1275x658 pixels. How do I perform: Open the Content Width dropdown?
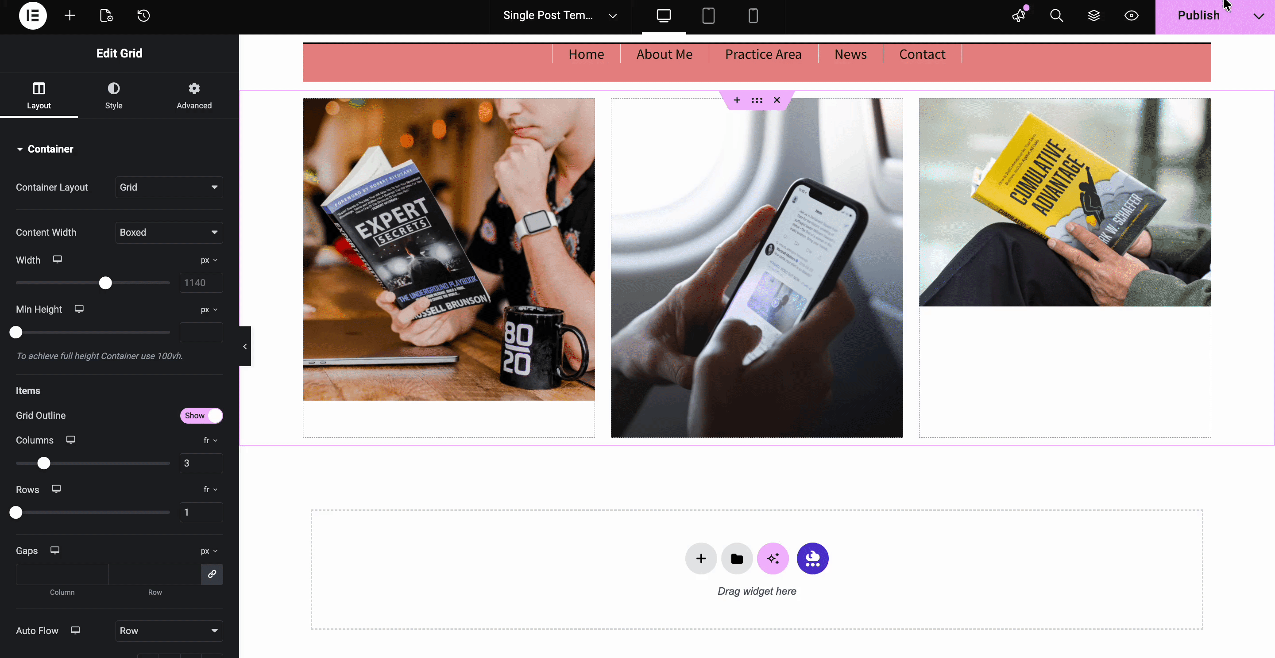click(169, 232)
